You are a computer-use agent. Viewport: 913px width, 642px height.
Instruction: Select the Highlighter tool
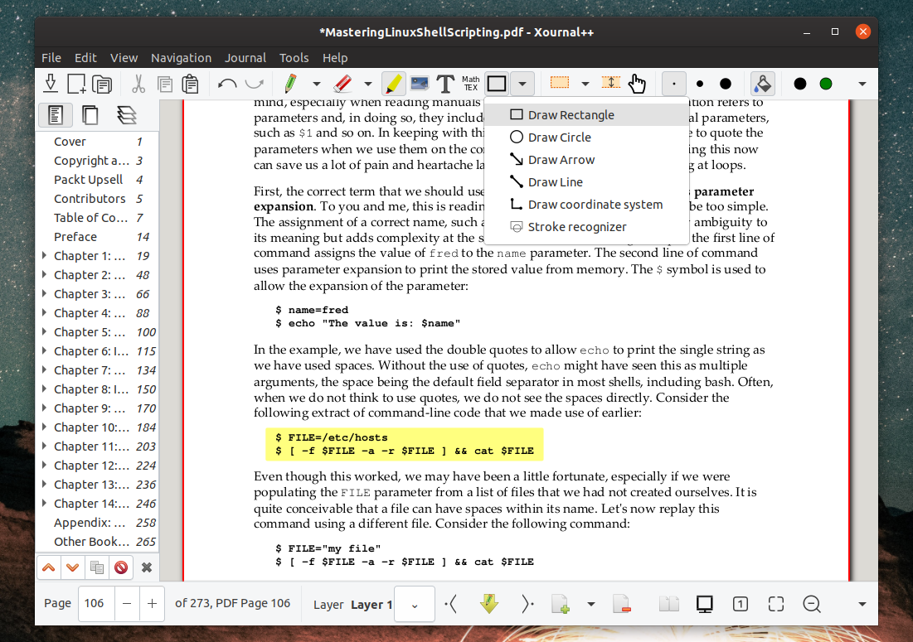tap(393, 83)
